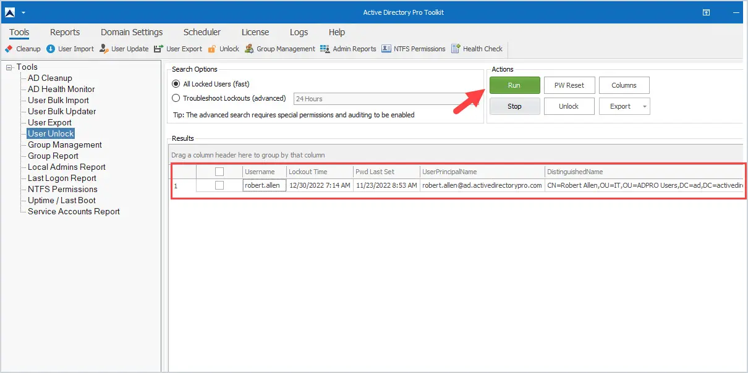The width and height of the screenshot is (748, 373).
Task: Click the Columns button
Action: click(x=624, y=85)
